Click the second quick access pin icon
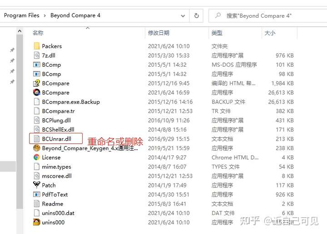327x234 pixels. [x=12, y=61]
